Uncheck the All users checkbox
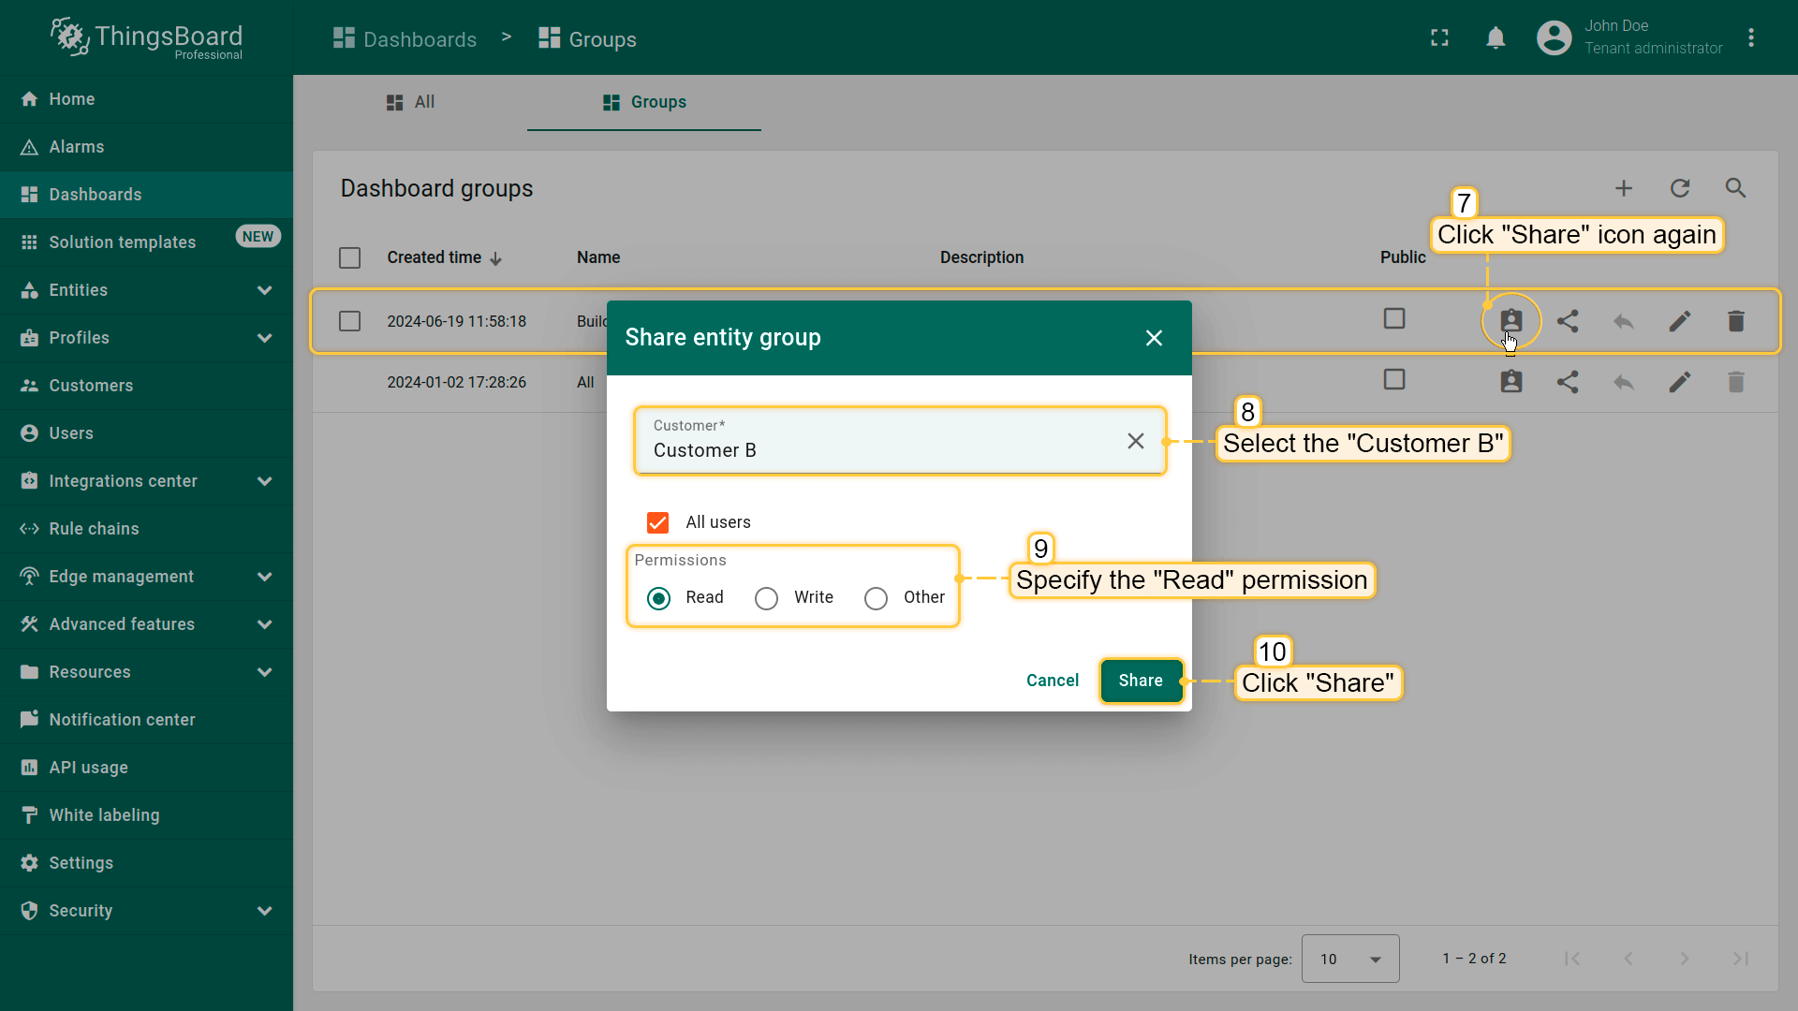1798x1011 pixels. (658, 522)
